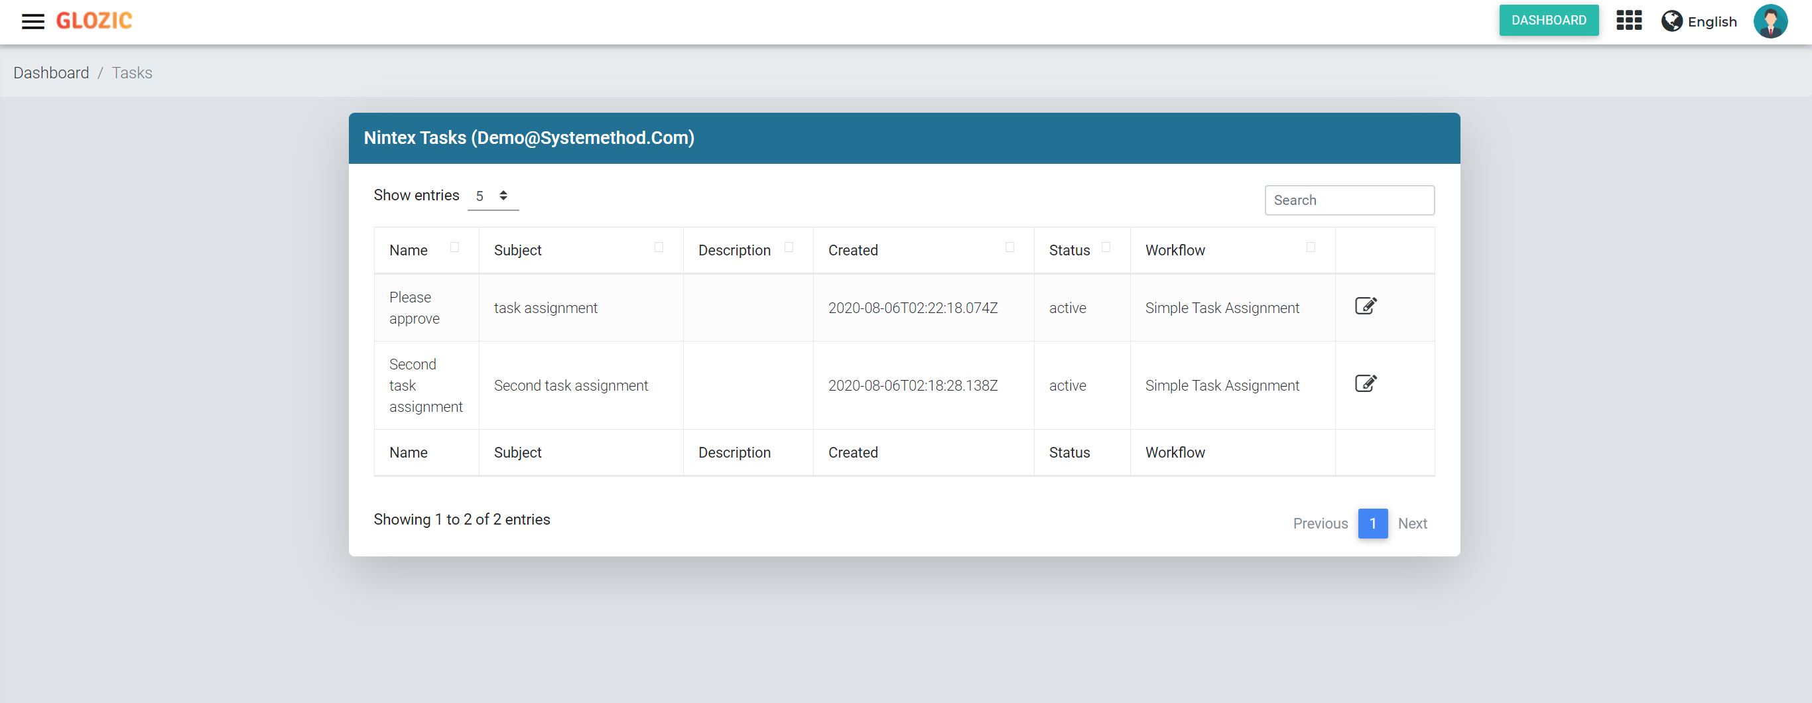Image resolution: width=1812 pixels, height=703 pixels.
Task: Sort table by Subject column icon
Action: pyautogui.click(x=659, y=247)
